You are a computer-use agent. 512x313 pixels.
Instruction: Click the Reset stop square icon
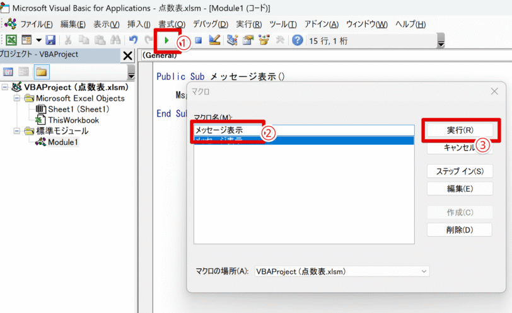pos(199,41)
